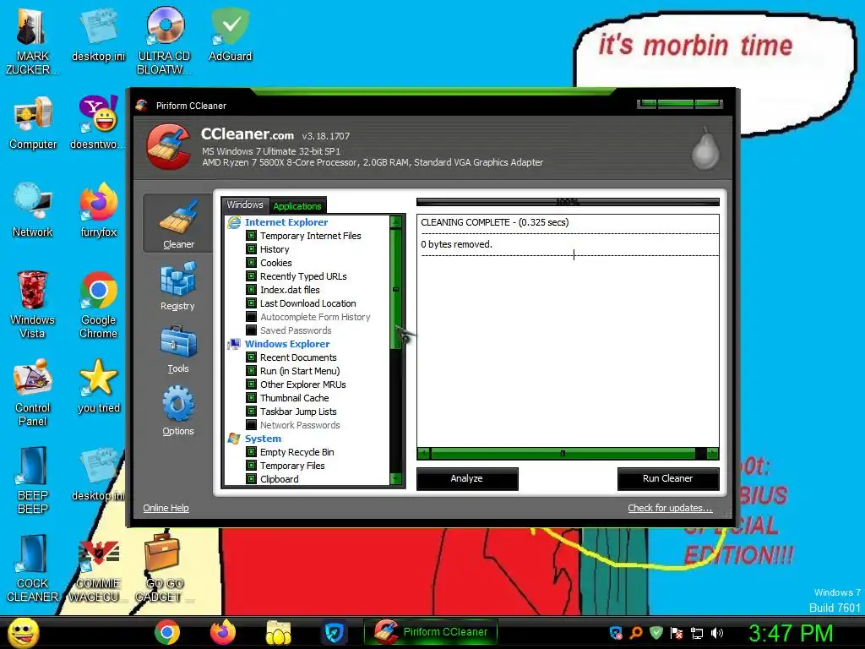Image resolution: width=865 pixels, height=649 pixels.
Task: Open the COCK CLEANER desktop icon
Action: point(33,569)
